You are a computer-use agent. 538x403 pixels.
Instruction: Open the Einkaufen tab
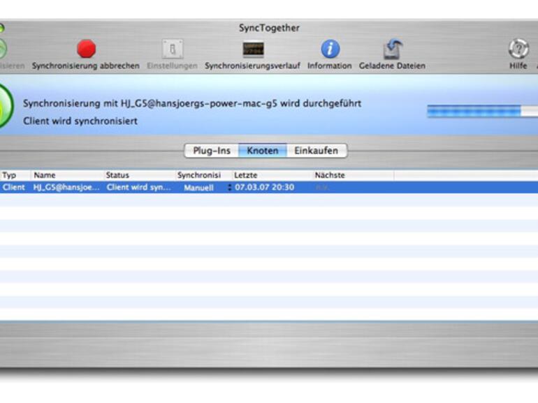click(x=317, y=151)
